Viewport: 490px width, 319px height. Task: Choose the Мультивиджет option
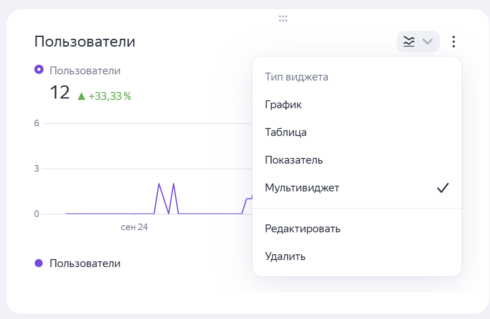tap(302, 188)
